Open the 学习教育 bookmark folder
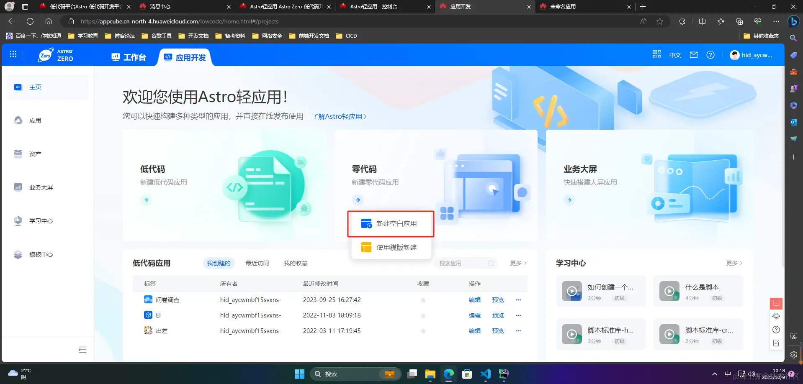Screen dimensions: 803x384 83,36
